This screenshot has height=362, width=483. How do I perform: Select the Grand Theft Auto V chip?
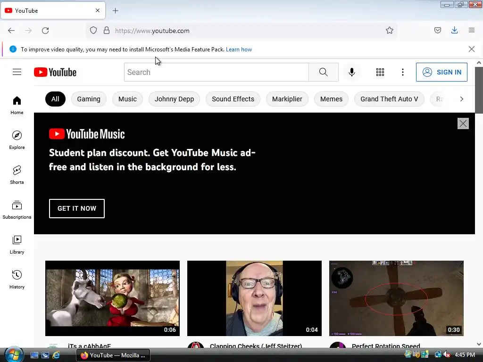pos(389,99)
